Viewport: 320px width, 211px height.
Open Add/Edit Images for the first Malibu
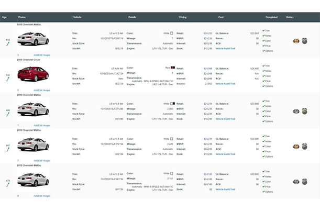[x=42, y=54]
